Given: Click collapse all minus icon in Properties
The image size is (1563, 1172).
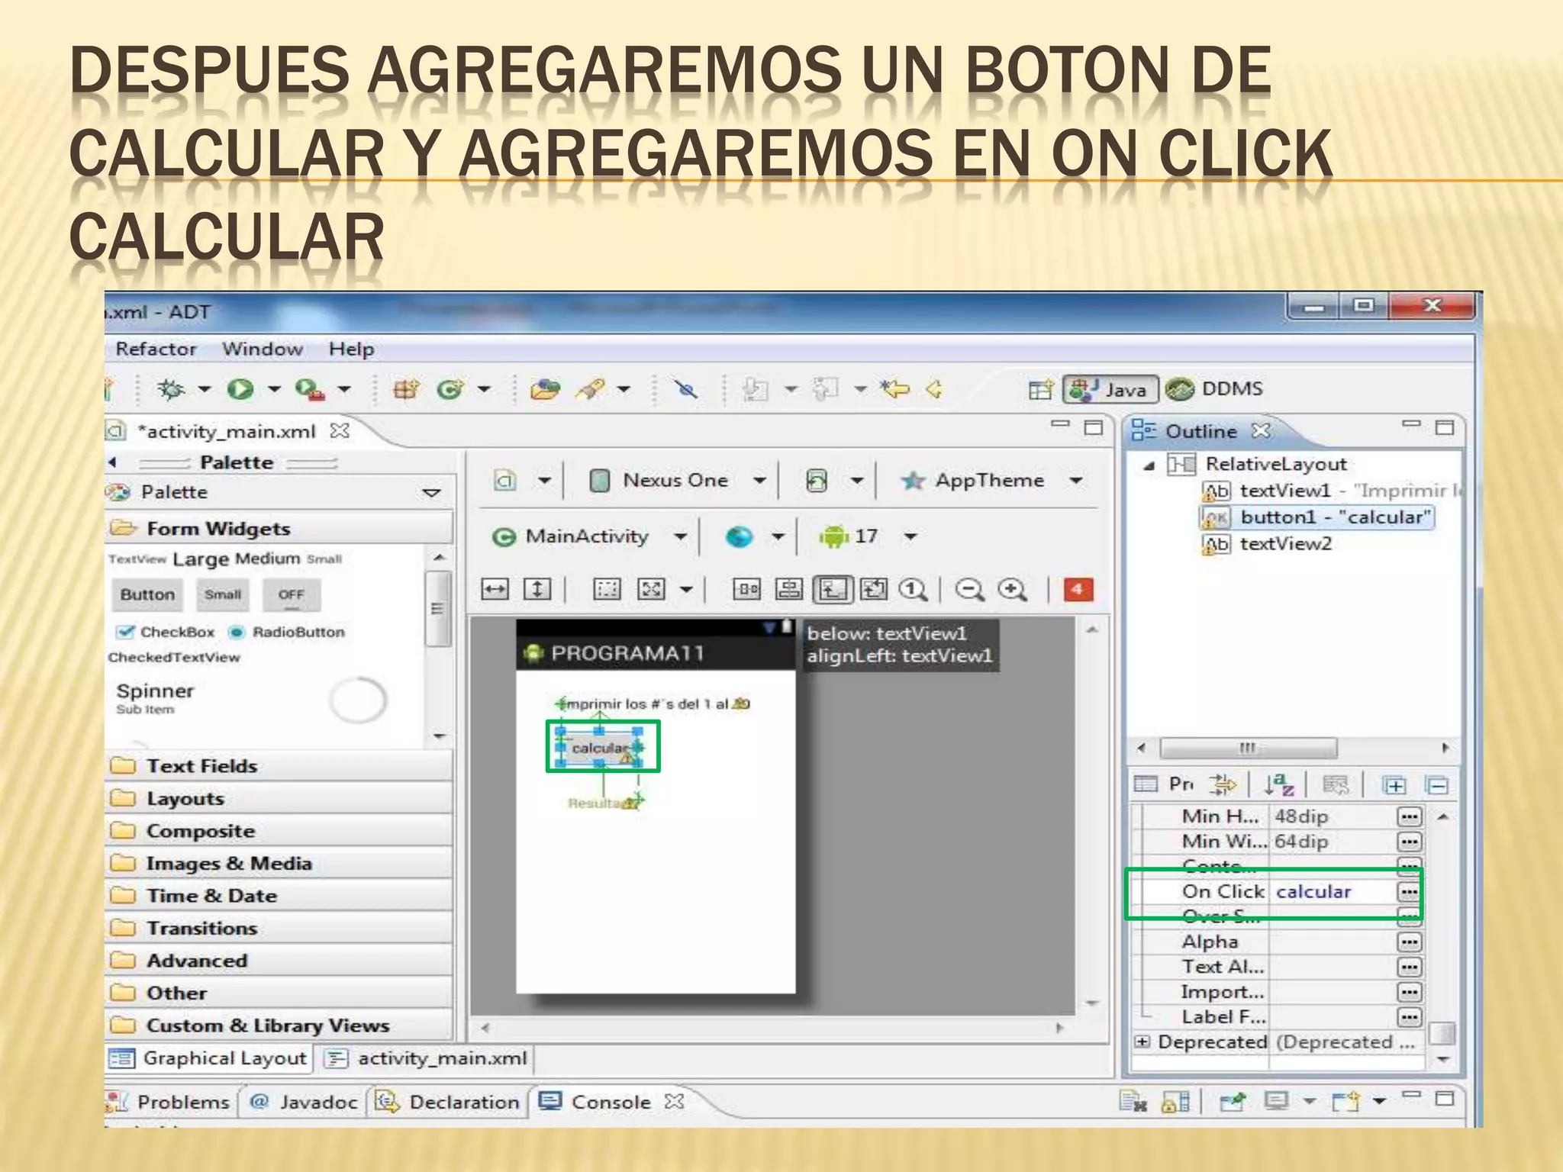Looking at the screenshot, I should 1436,785.
